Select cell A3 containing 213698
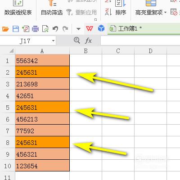 click(x=42, y=84)
